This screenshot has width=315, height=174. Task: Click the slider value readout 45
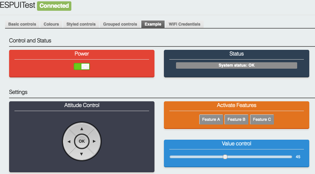pos(298,157)
